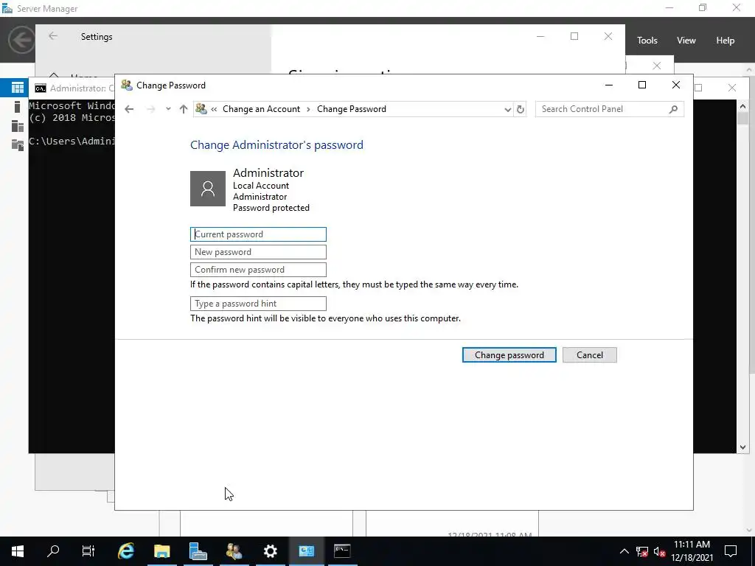Open the Tools menu in Server Manager

tap(647, 41)
